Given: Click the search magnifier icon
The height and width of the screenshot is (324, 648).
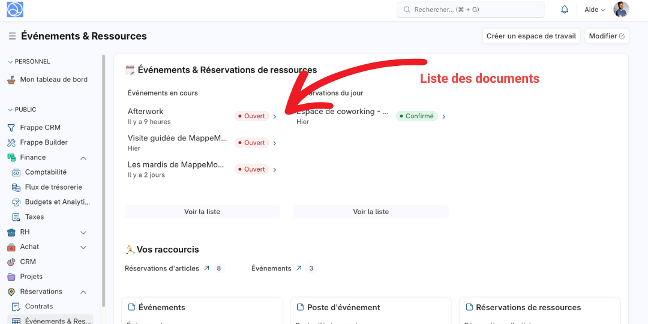Looking at the screenshot, I should pyautogui.click(x=407, y=10).
